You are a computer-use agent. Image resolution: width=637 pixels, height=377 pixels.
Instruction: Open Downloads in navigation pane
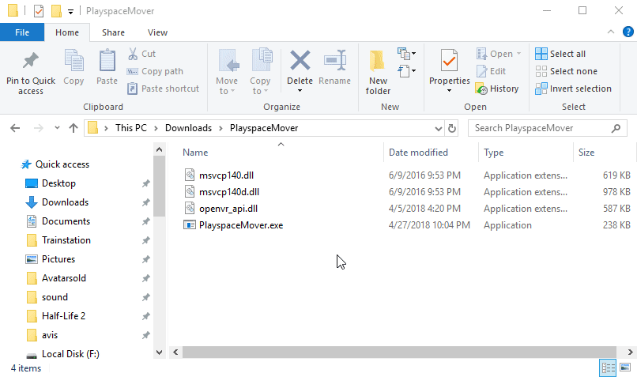click(x=65, y=202)
